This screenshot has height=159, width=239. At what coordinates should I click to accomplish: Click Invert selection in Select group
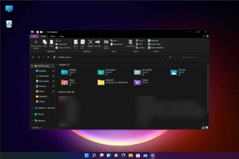click(156, 48)
